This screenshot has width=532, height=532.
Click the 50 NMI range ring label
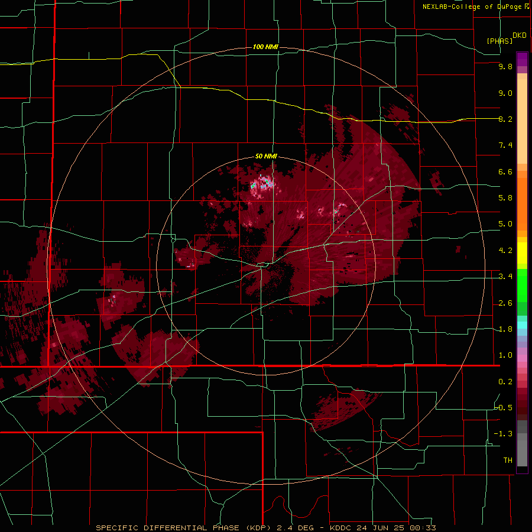click(266, 156)
